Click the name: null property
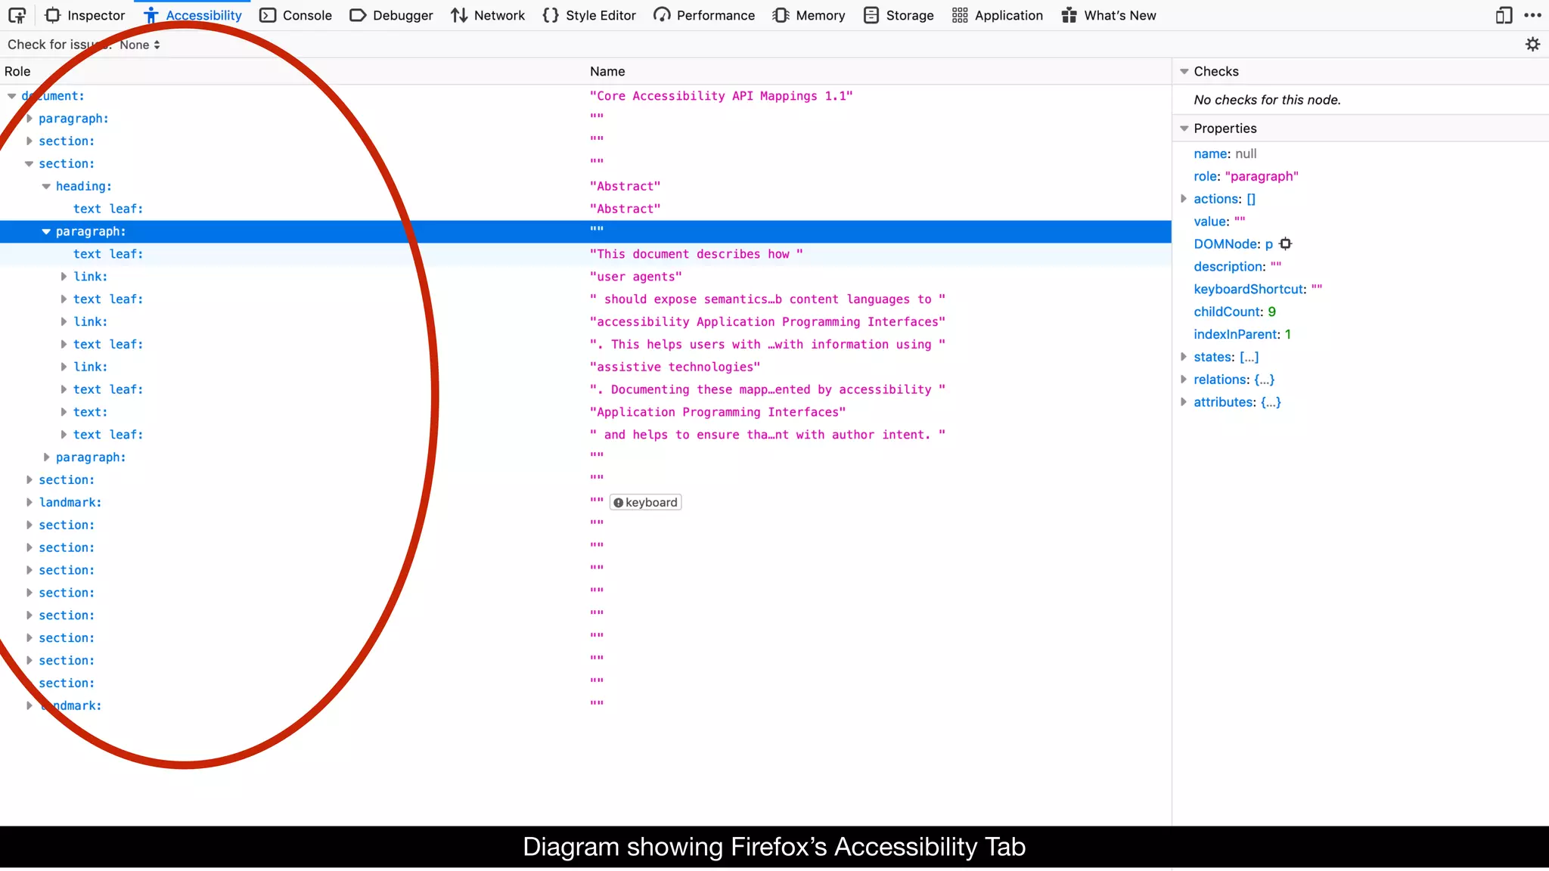 pyautogui.click(x=1225, y=153)
